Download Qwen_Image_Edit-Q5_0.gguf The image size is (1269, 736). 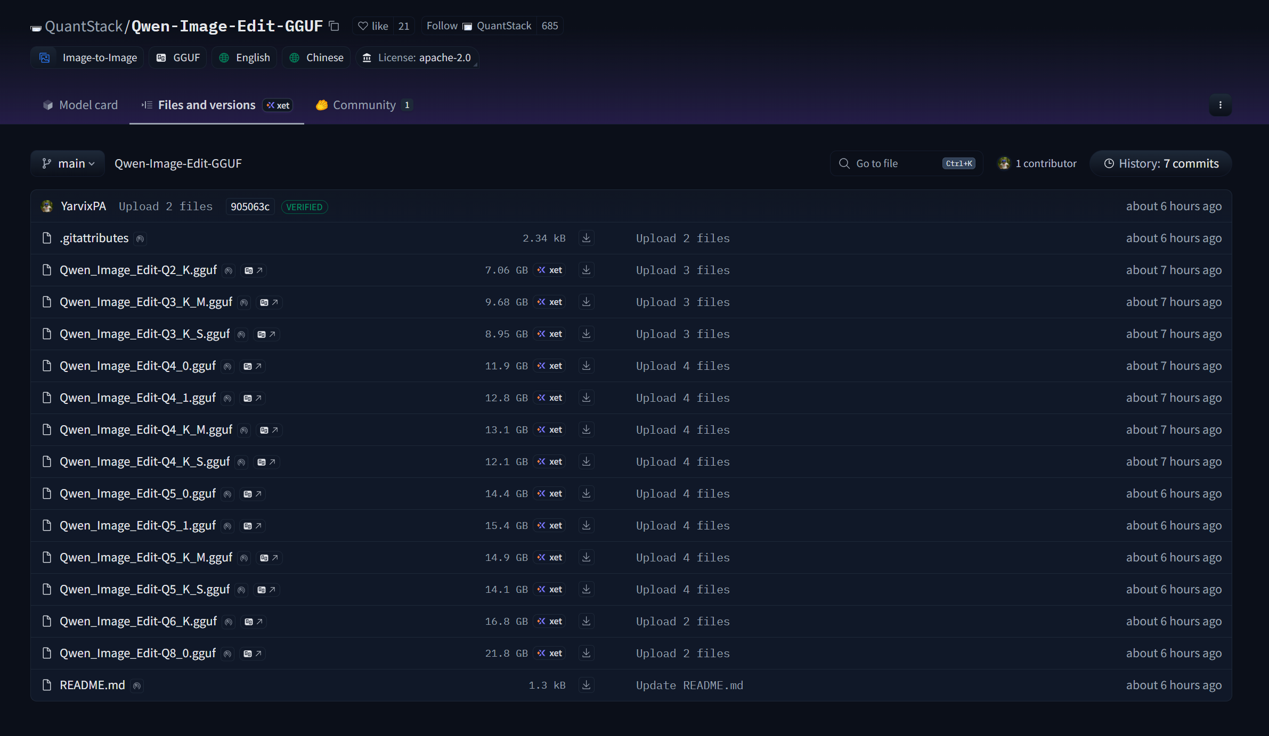click(x=587, y=493)
